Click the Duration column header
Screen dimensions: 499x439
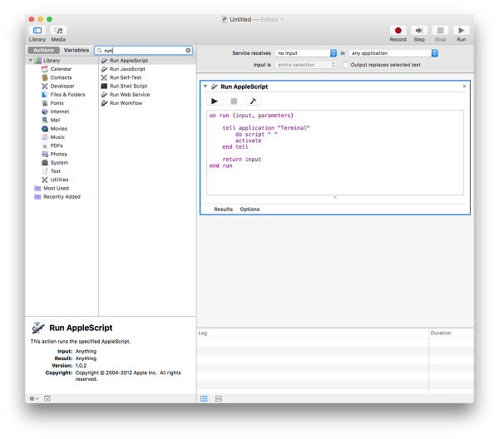(451, 333)
